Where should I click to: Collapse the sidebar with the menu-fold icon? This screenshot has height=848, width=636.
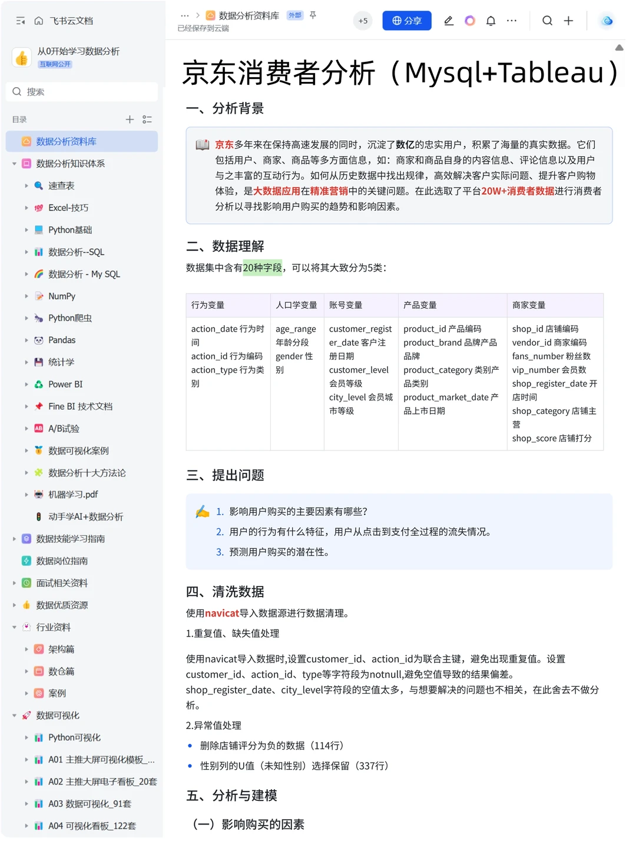(x=21, y=21)
